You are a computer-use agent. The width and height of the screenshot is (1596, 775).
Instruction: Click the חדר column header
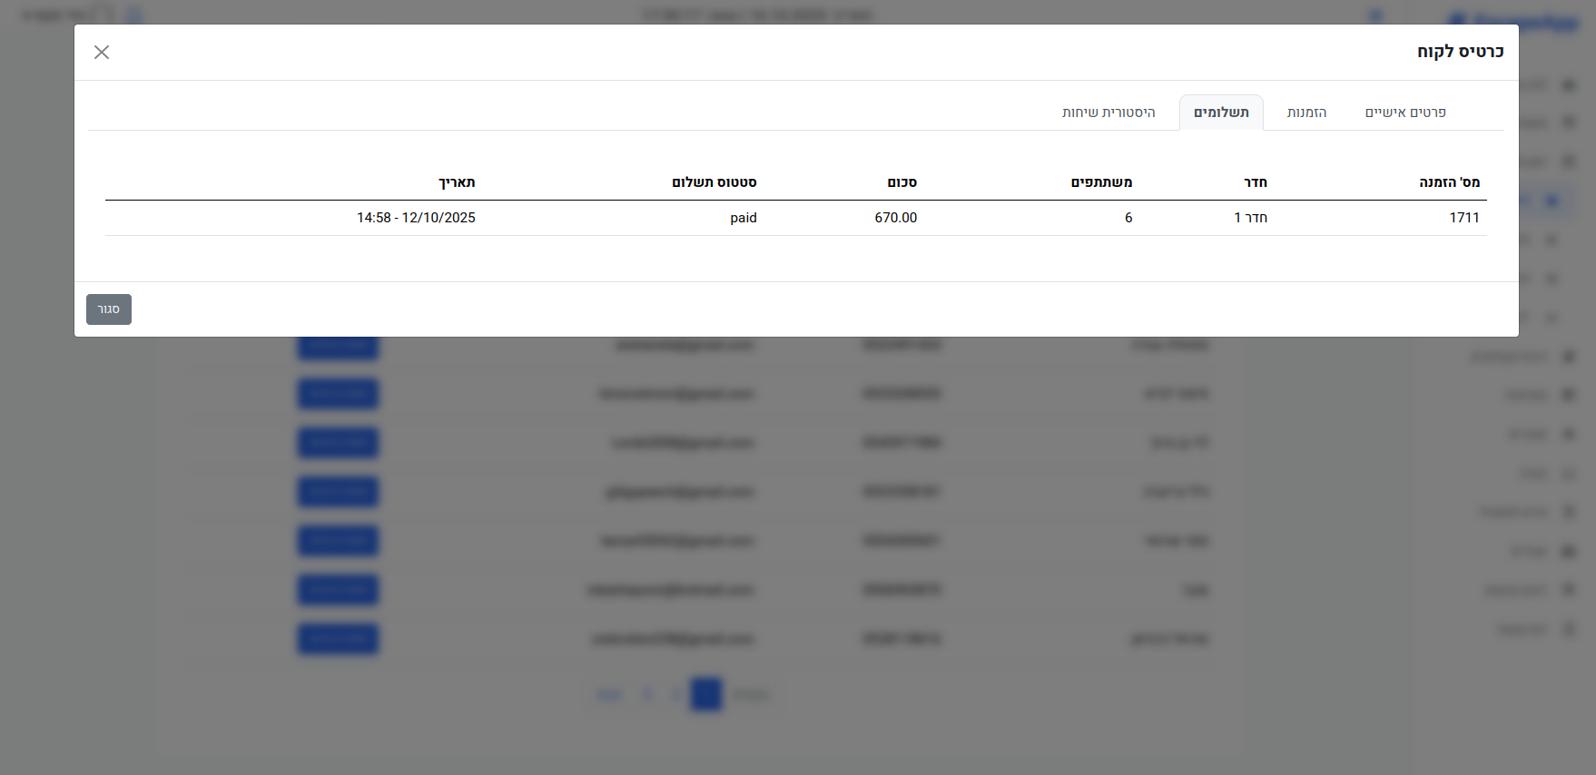coord(1255,182)
